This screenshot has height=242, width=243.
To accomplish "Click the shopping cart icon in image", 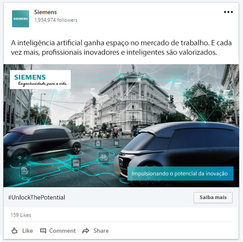I will click(116, 143).
